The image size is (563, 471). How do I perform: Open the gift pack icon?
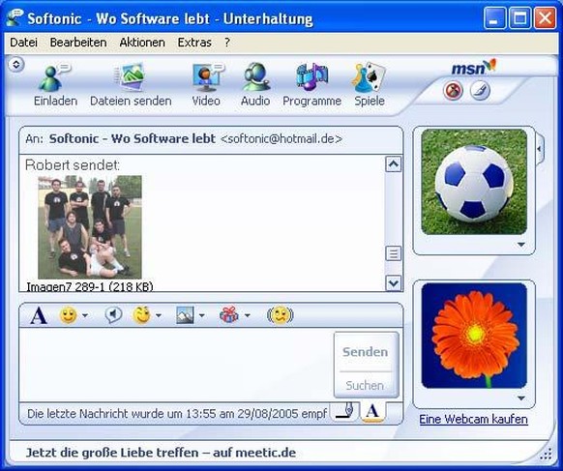(x=228, y=315)
